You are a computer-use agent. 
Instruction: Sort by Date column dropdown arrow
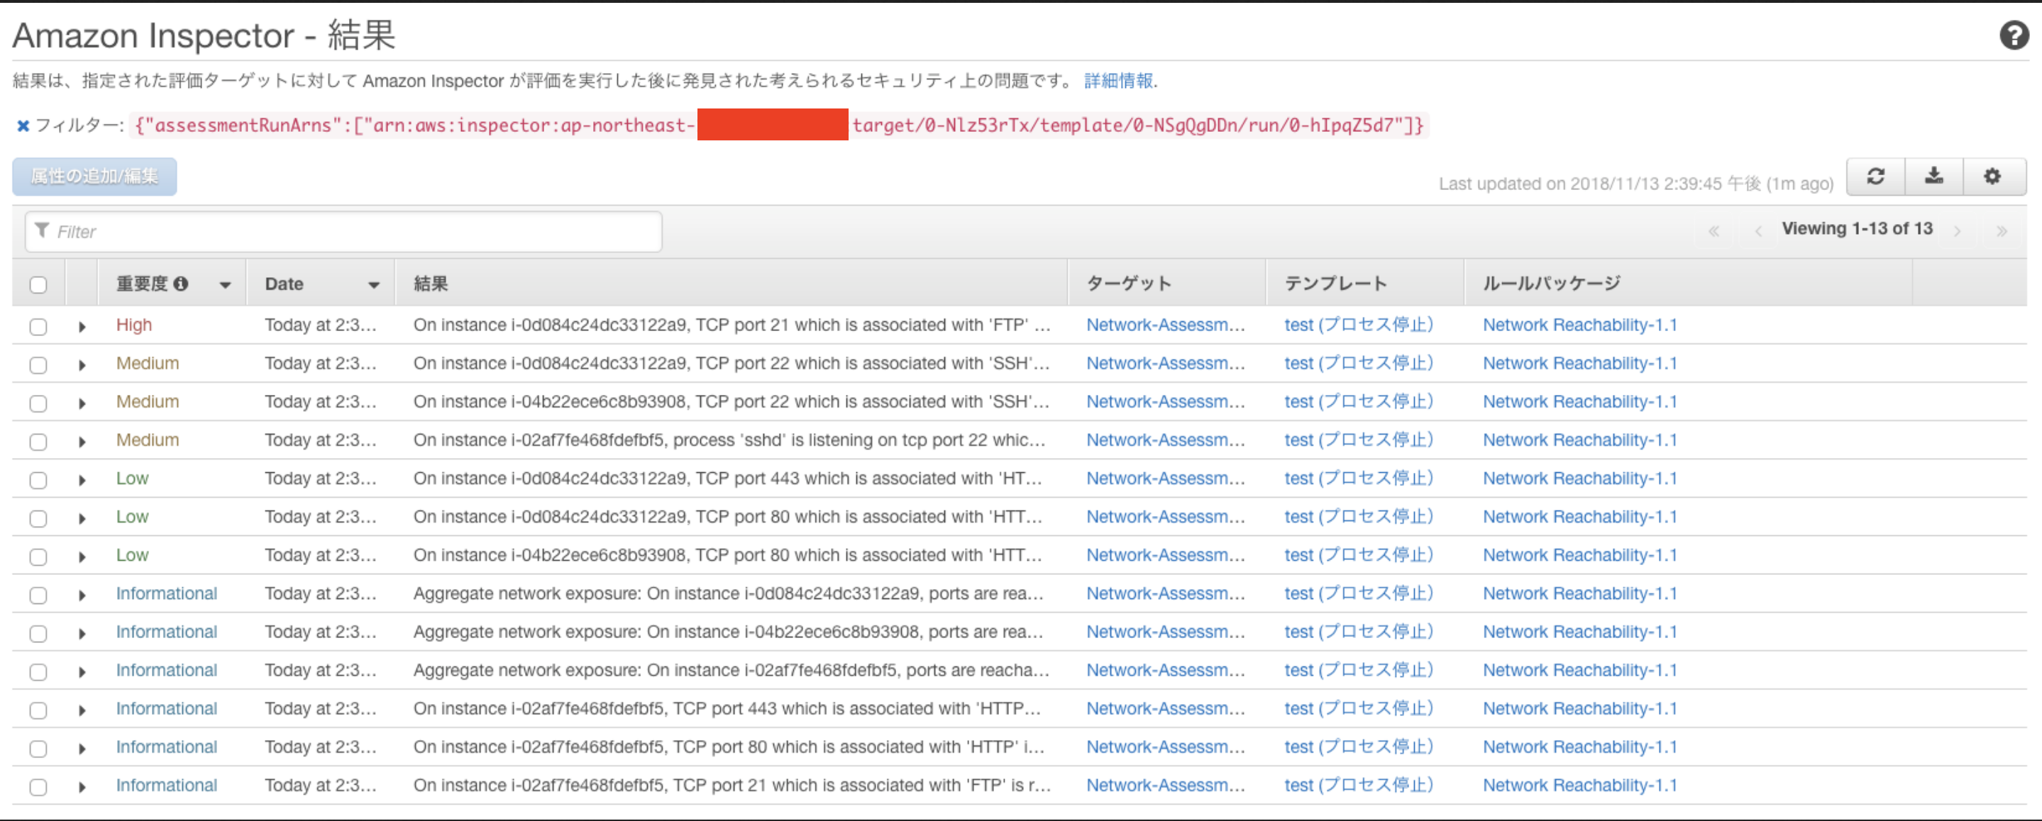click(x=374, y=285)
